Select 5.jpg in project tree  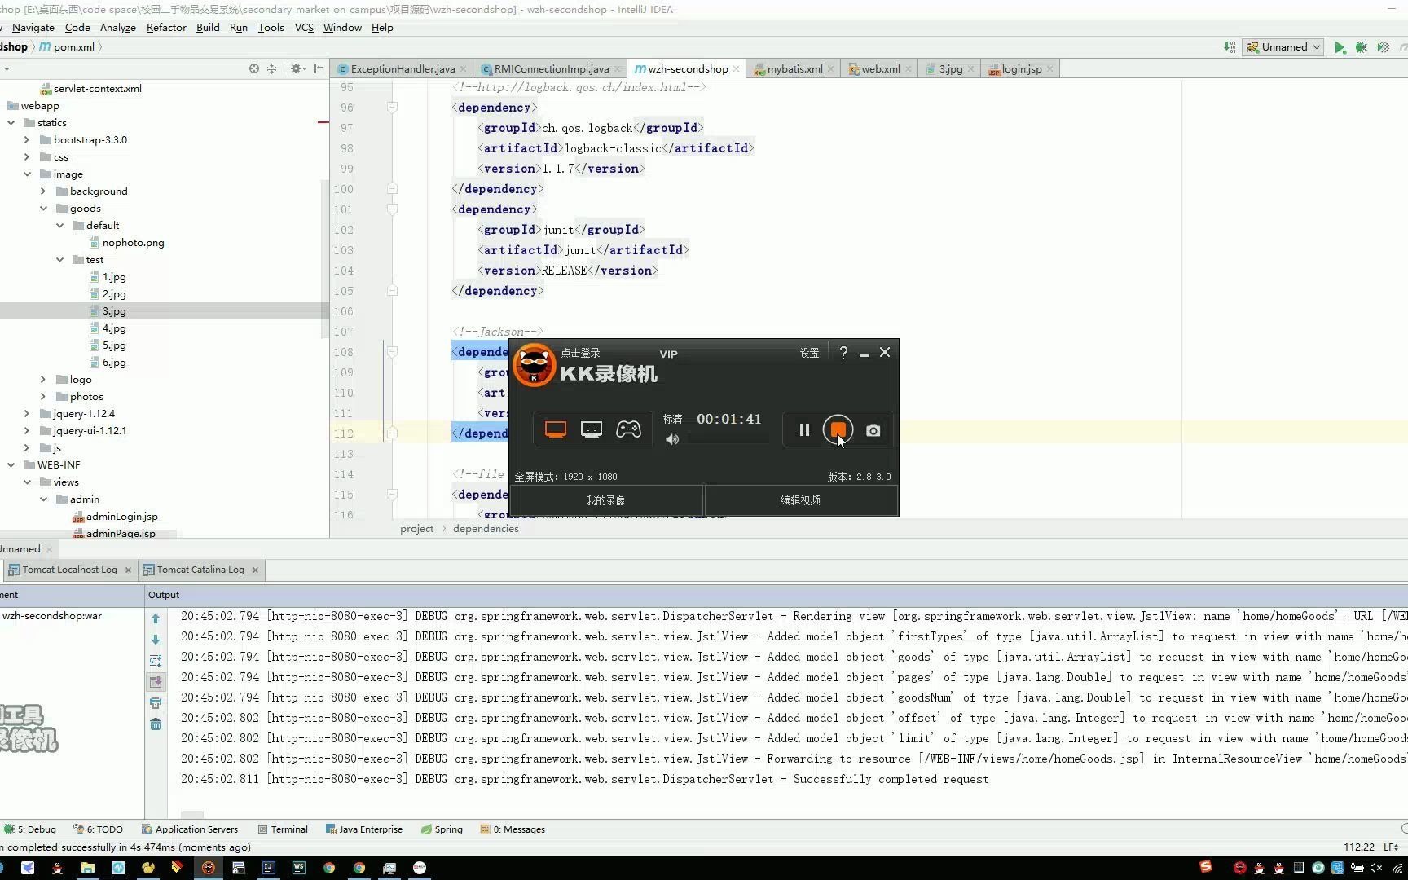114,345
